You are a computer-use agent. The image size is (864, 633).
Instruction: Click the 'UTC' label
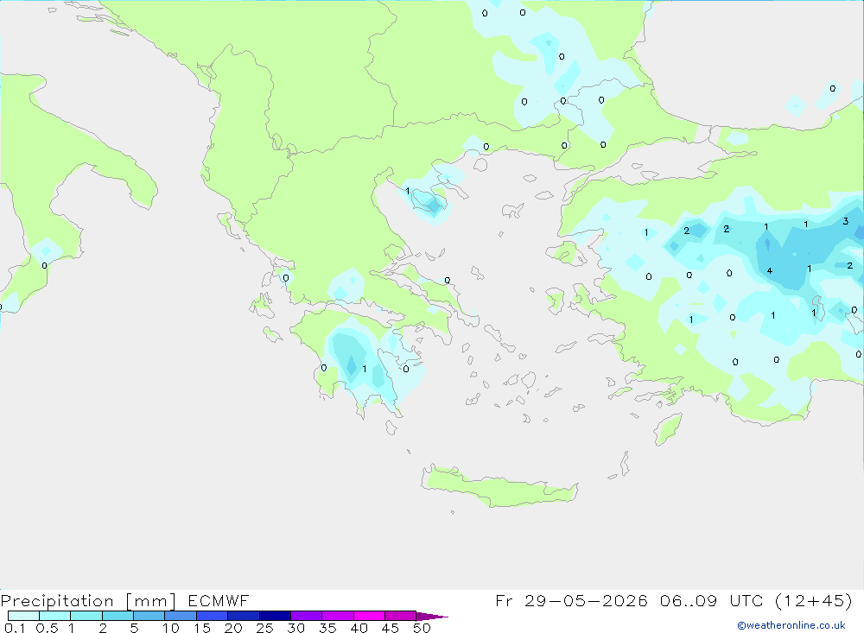click(746, 600)
